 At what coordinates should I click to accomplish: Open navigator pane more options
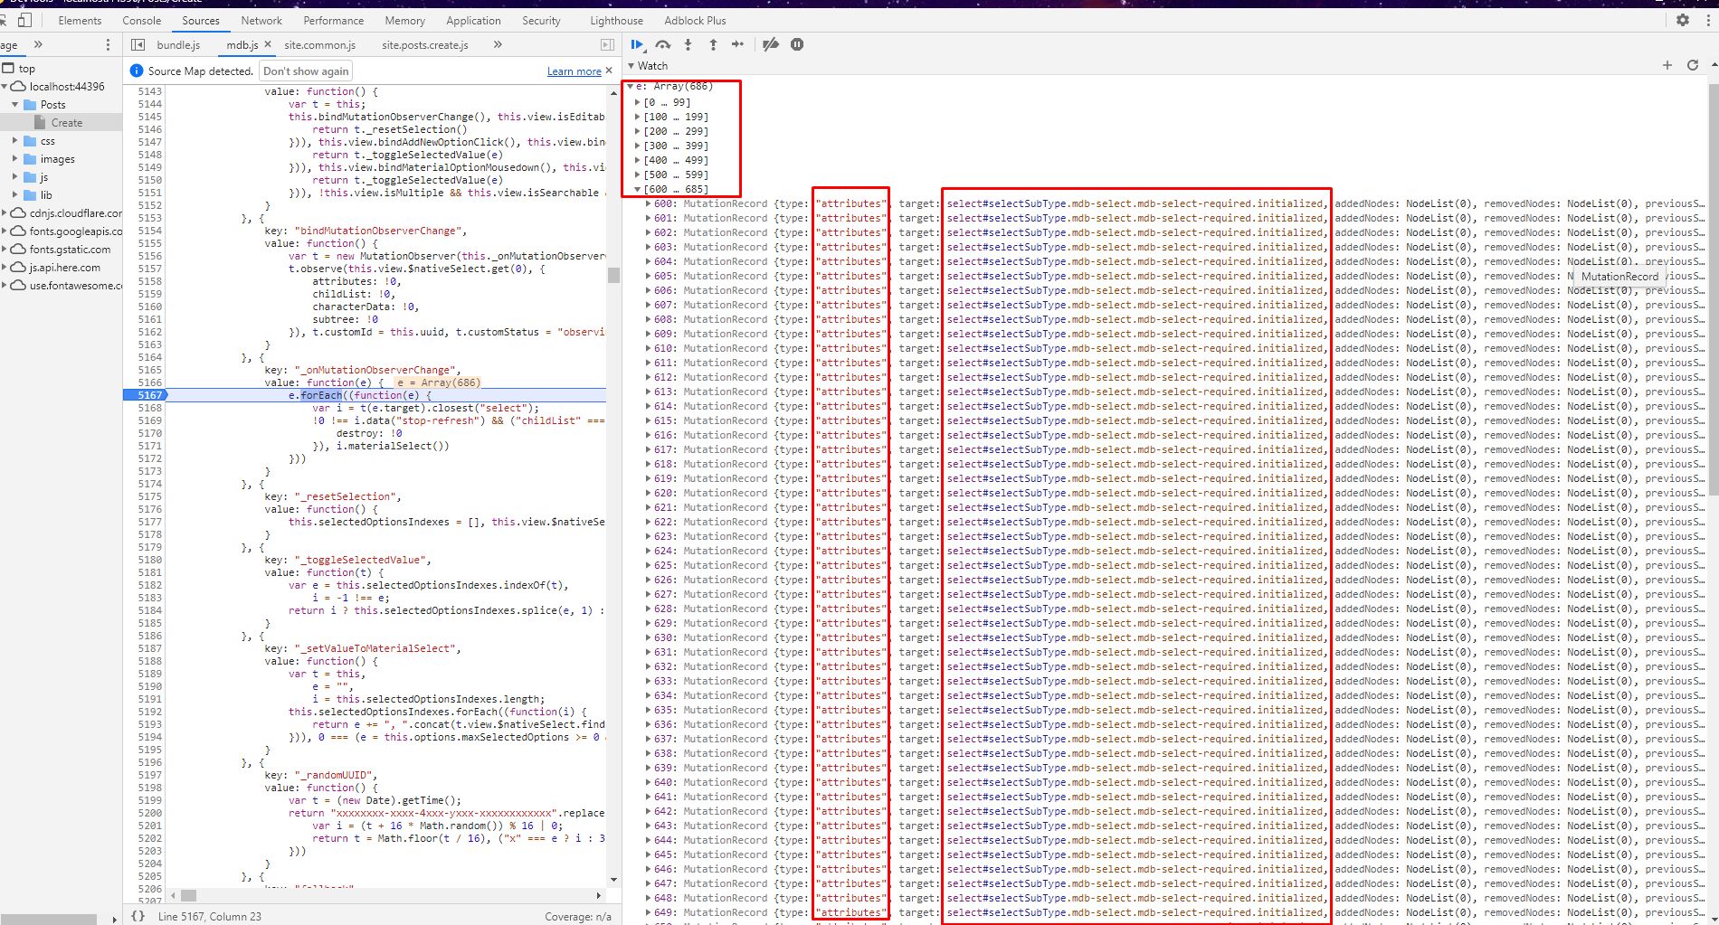coord(108,44)
